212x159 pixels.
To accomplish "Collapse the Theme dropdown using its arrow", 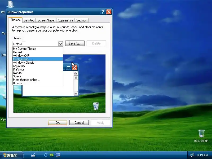I will coord(61,44).
